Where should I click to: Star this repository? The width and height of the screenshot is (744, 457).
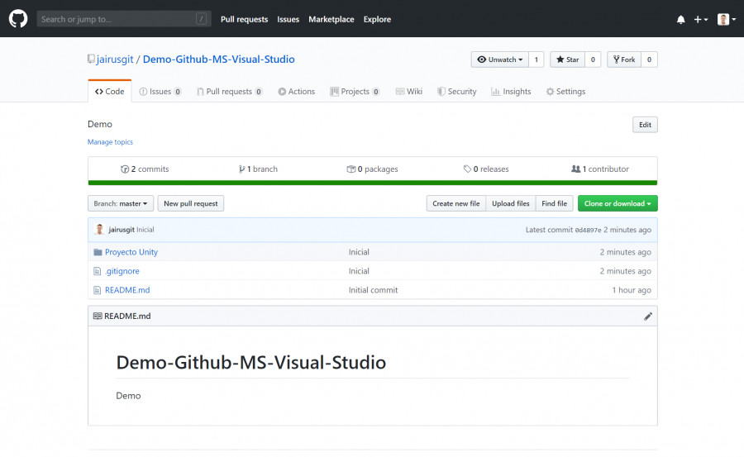pos(567,60)
